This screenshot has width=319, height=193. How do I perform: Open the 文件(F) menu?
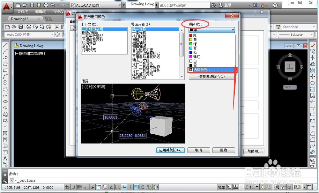click(23, 11)
